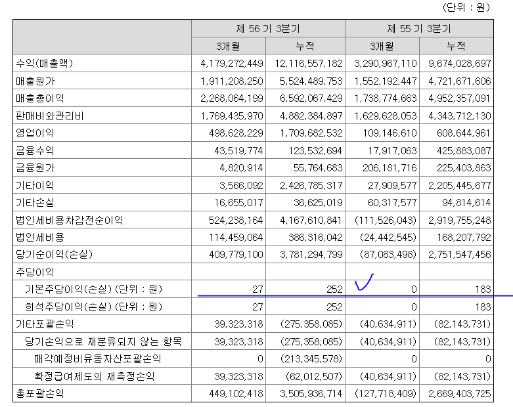
Task: Click the 희석주당이익(손실) row label
Action: [93, 307]
